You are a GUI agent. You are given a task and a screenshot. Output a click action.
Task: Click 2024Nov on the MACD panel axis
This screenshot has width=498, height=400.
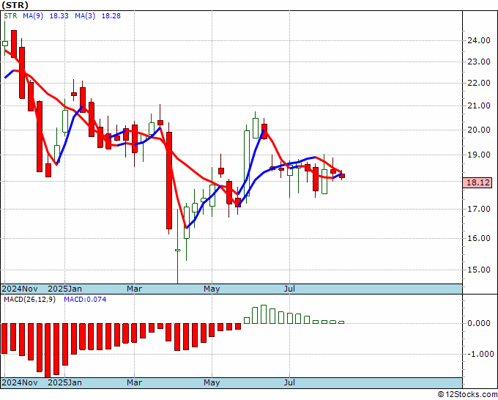[x=20, y=382]
